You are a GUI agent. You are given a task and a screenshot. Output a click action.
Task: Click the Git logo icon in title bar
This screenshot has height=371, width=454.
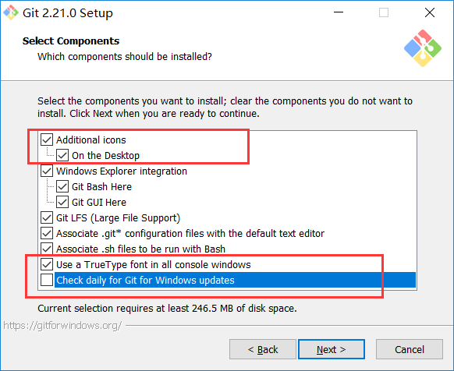11,12
